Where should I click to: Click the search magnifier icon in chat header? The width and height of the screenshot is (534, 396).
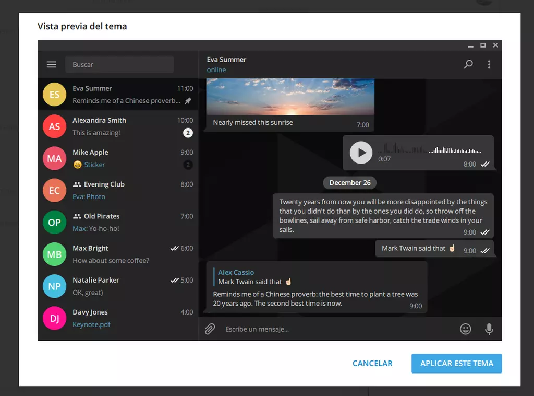[468, 64]
